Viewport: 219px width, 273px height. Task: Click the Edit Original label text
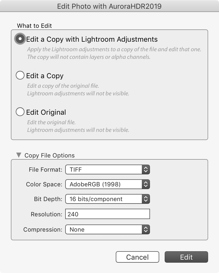point(46,112)
